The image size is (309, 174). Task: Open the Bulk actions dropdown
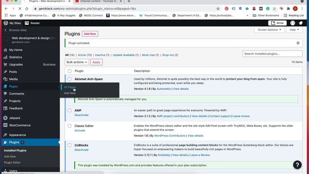77,62
